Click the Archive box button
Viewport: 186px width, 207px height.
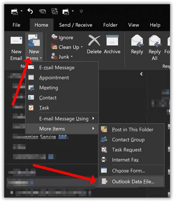112,45
